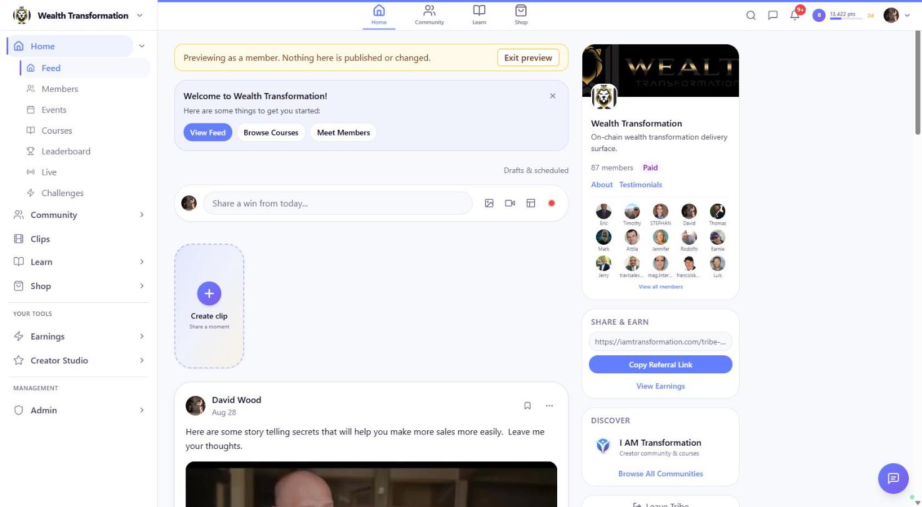This screenshot has height=507, width=922.
Task: Open the profile avatar menu dropdown
Action: [x=896, y=16]
